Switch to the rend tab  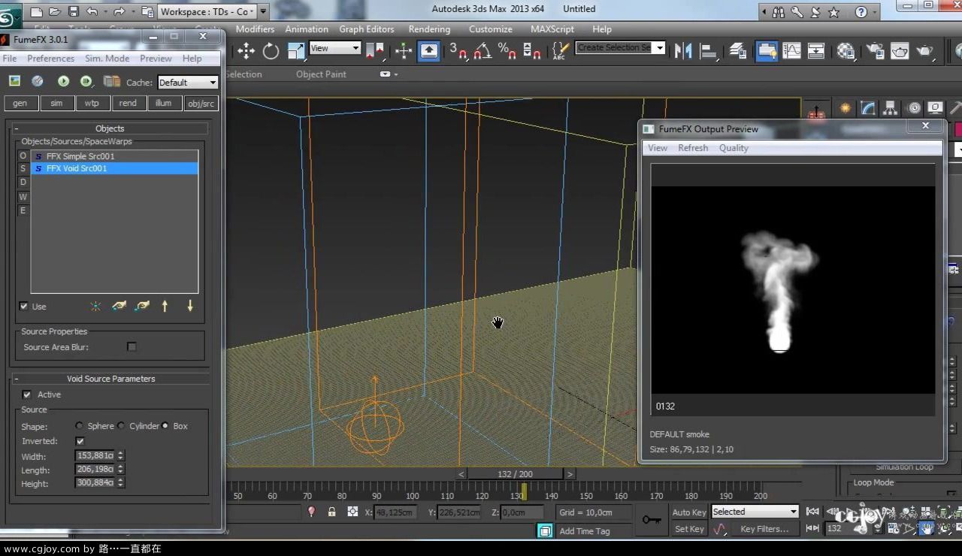(128, 103)
